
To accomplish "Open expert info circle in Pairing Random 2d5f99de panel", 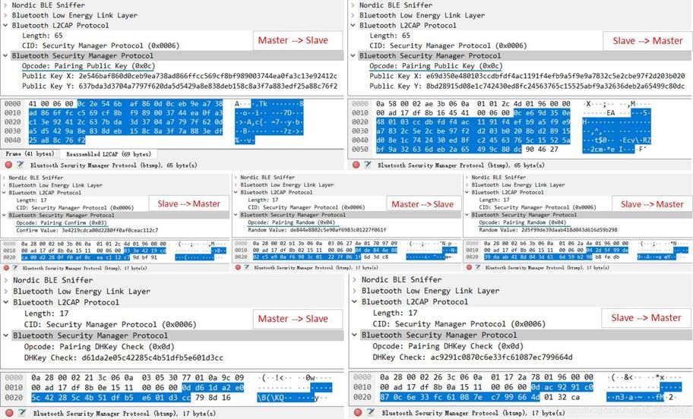I will click(469, 267).
